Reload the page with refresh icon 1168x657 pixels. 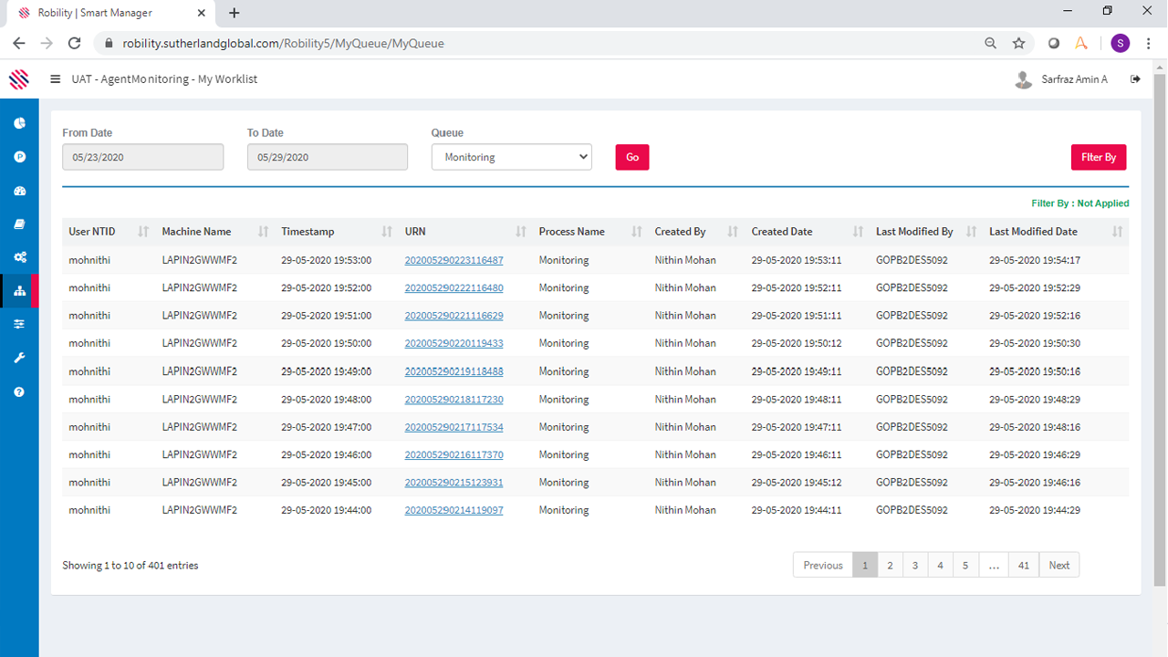point(75,43)
